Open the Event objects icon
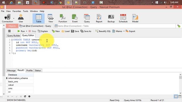This screenshot has width=182, height=102. (x=75, y=18)
